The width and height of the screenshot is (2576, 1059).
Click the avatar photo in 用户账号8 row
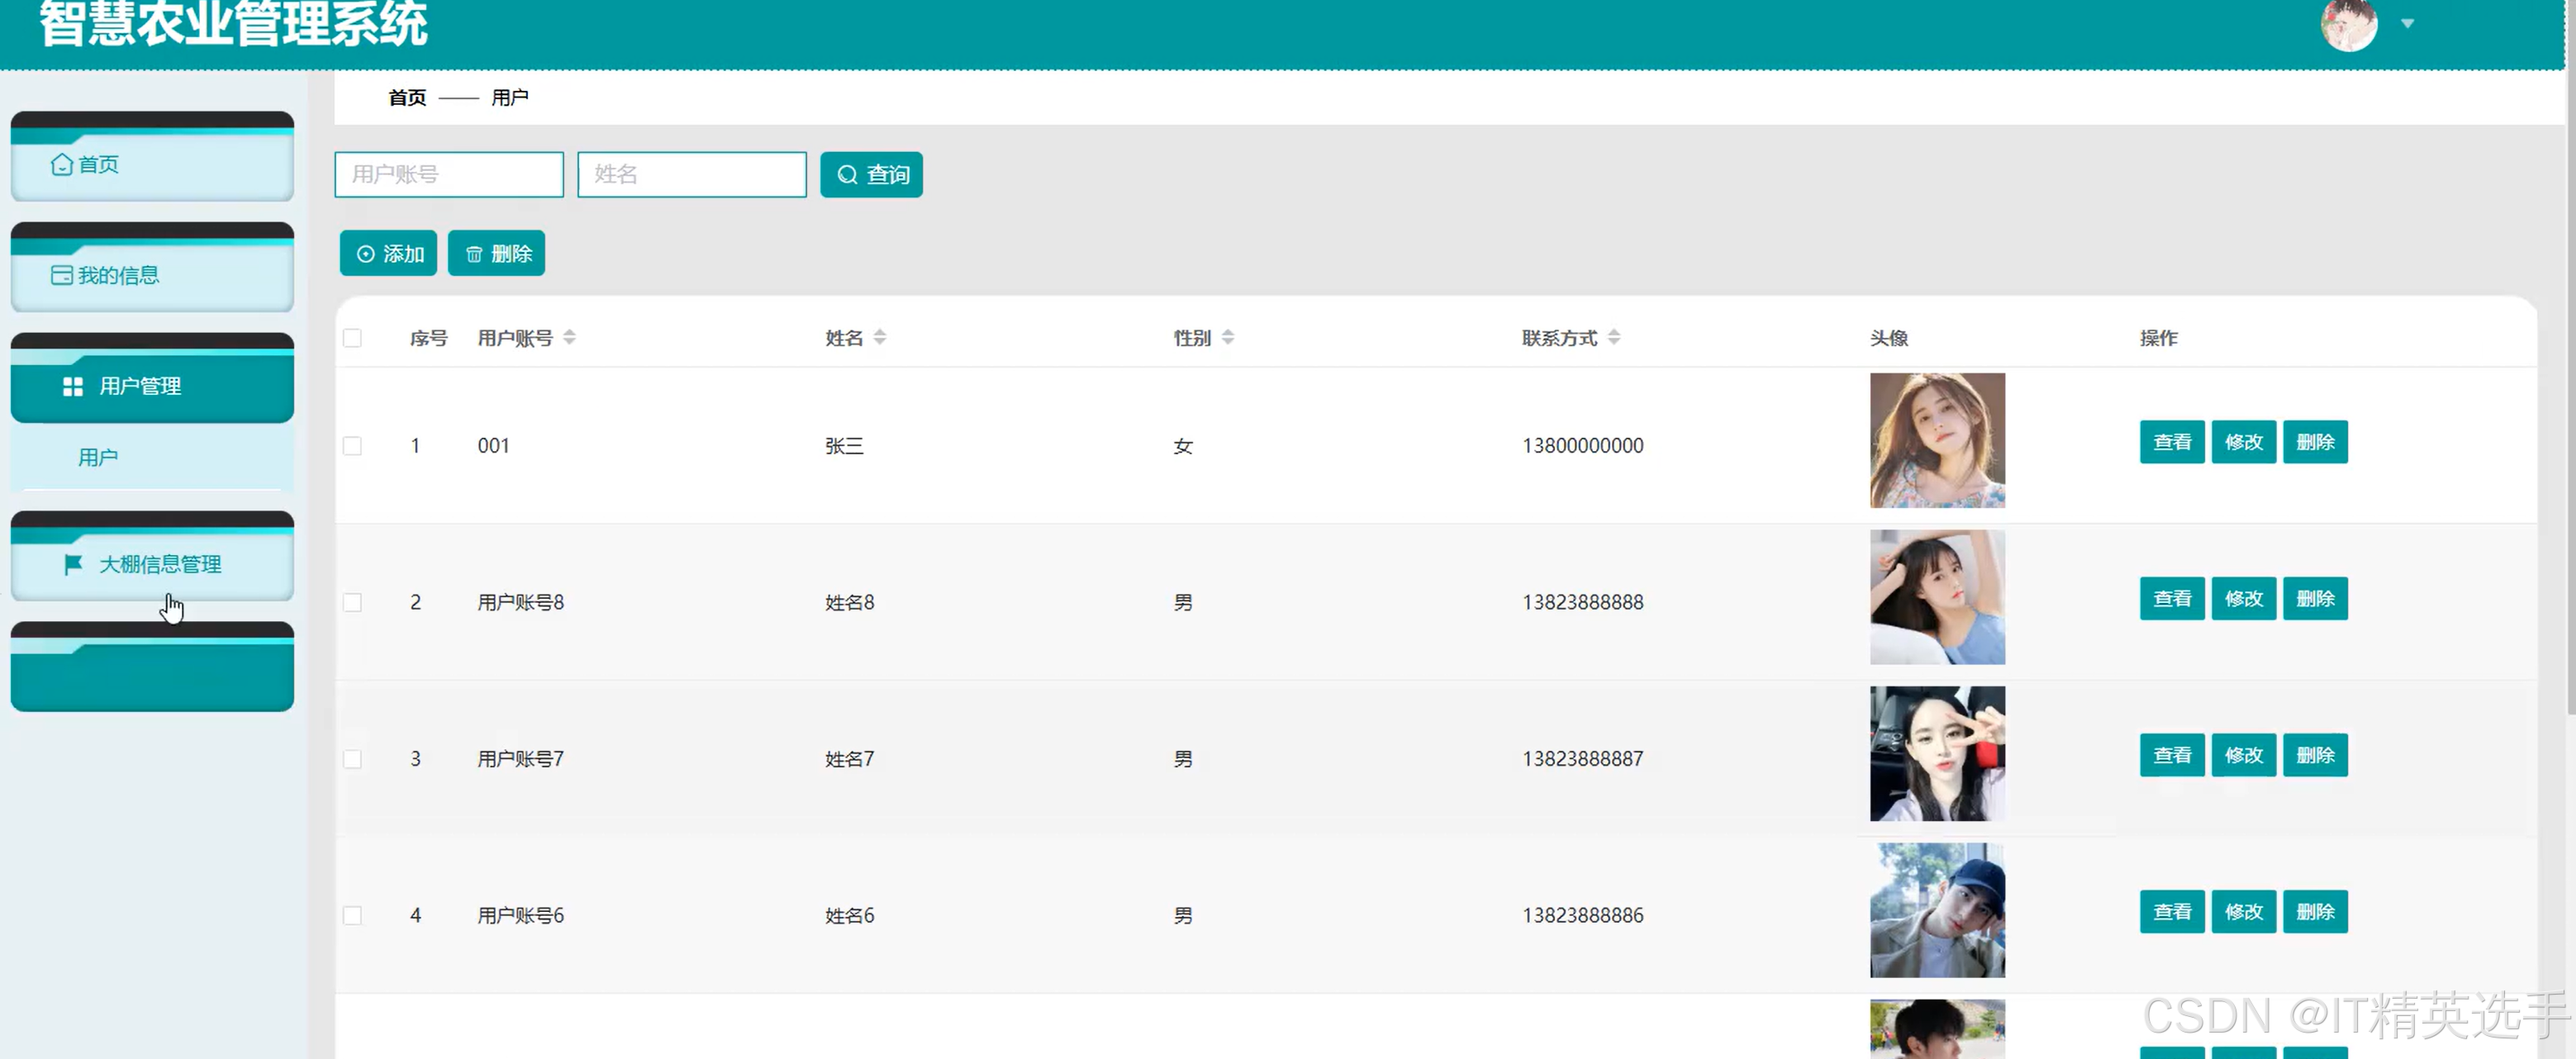(x=1937, y=598)
